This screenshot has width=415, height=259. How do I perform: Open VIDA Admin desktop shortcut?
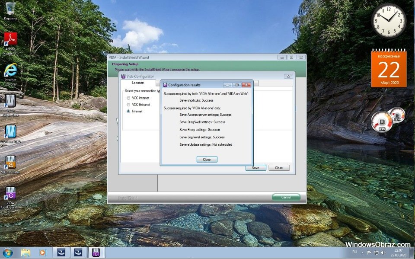(10, 164)
